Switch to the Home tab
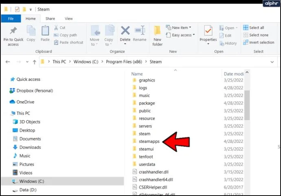 tap(31, 19)
